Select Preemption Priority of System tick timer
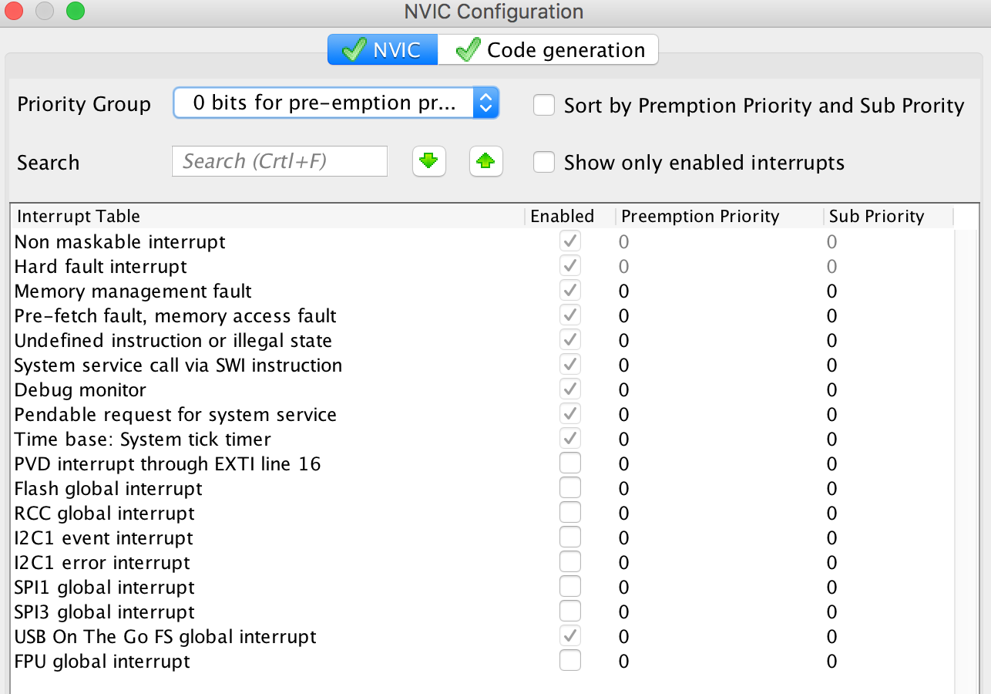 click(x=624, y=440)
